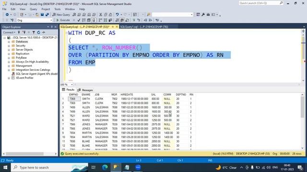The image size is (307, 172).
Task: Click the Windows Start button
Action: click(x=5, y=167)
